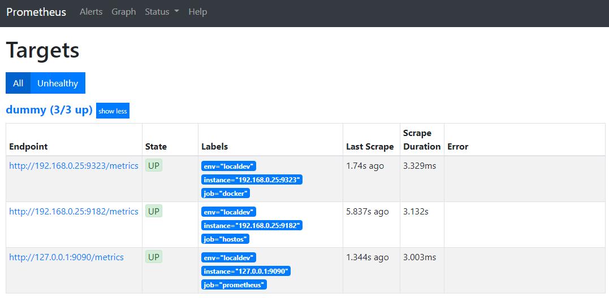This screenshot has width=609, height=298.
Task: Click the 1.74s ago last scrape value
Action: [x=365, y=166]
